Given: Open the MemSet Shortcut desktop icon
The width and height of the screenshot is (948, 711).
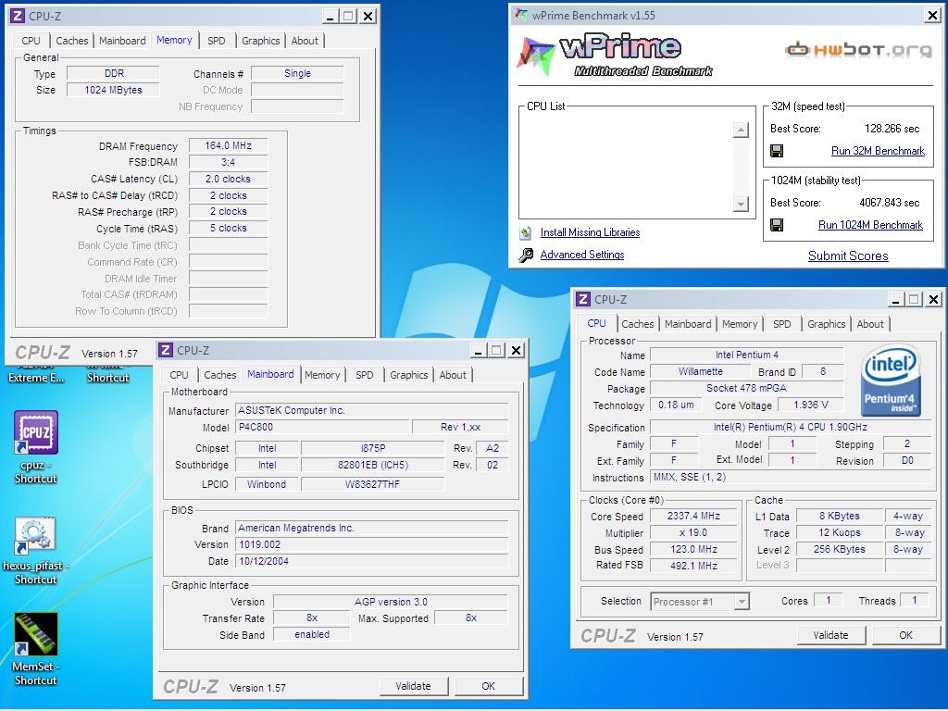Looking at the screenshot, I should click(x=36, y=649).
